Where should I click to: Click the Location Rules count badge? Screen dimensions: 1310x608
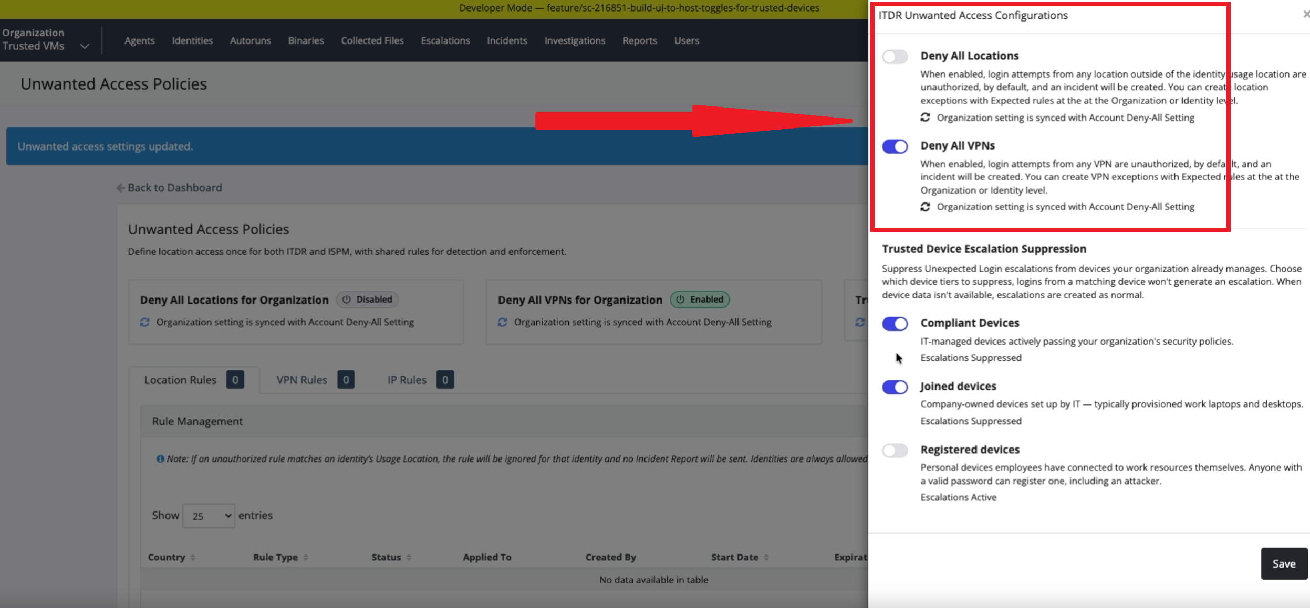(235, 380)
